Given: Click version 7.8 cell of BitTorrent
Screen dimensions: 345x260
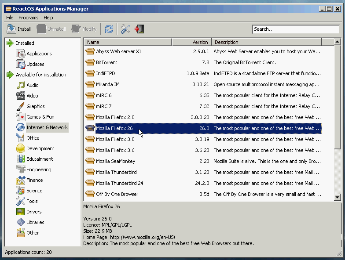Looking at the screenshot, I should point(206,62).
